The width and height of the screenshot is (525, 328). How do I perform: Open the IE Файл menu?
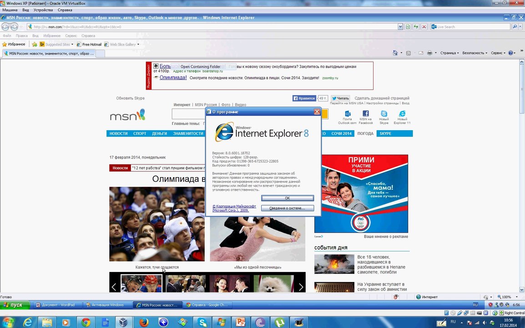click(x=7, y=36)
